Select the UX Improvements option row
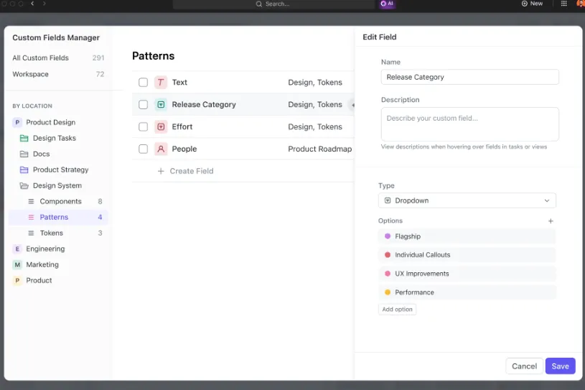This screenshot has height=390, width=585. point(467,274)
